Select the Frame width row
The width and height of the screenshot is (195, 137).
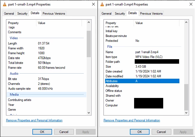[x=46, y=48]
